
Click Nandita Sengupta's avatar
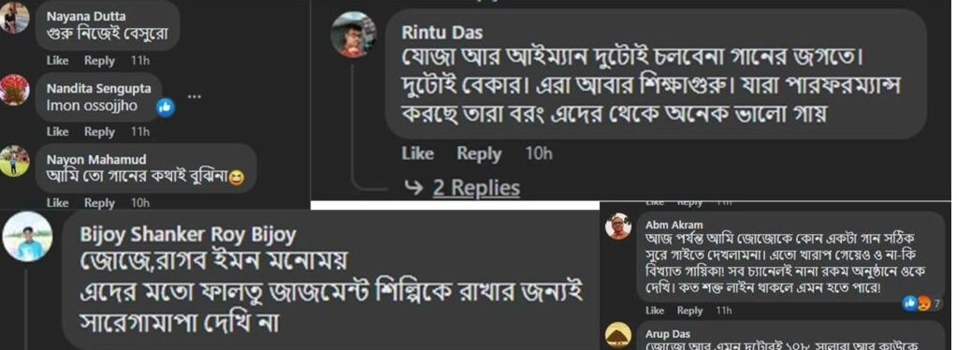(x=14, y=90)
